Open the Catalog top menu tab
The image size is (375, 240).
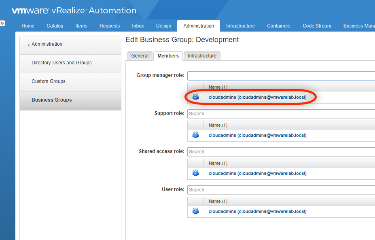55,26
